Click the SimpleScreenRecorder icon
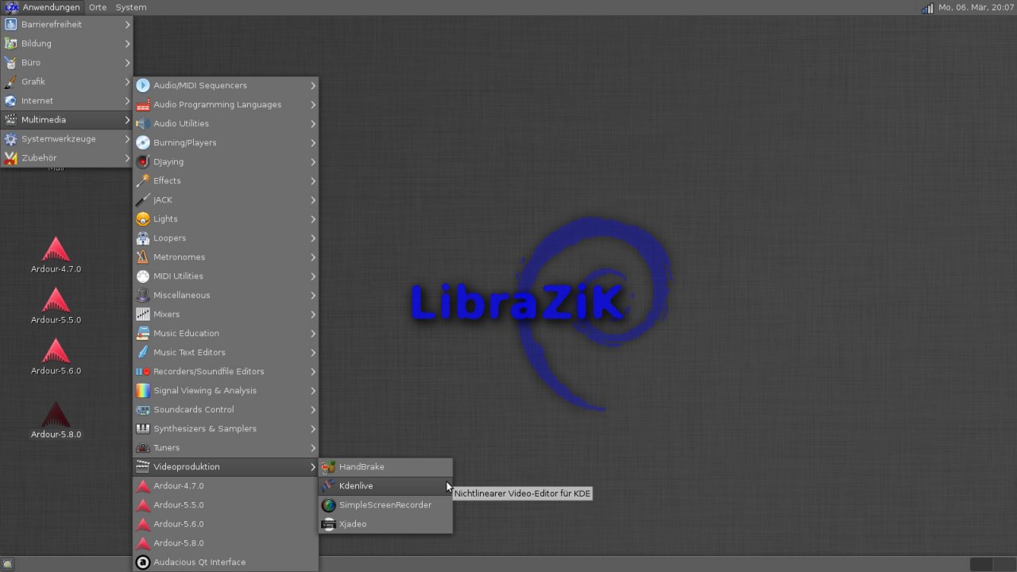 coord(328,505)
